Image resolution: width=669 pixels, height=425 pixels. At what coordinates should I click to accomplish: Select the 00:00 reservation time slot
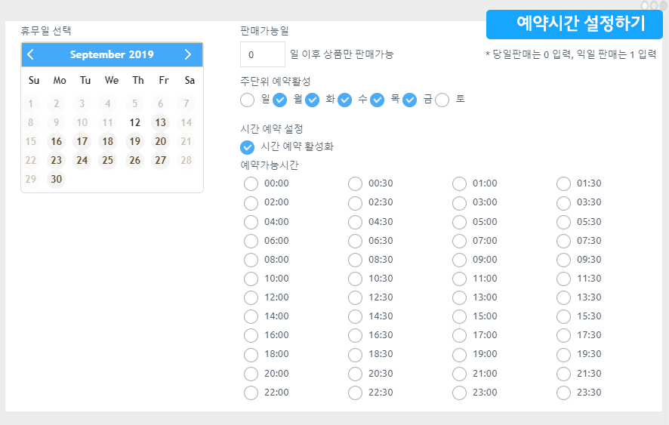point(251,183)
